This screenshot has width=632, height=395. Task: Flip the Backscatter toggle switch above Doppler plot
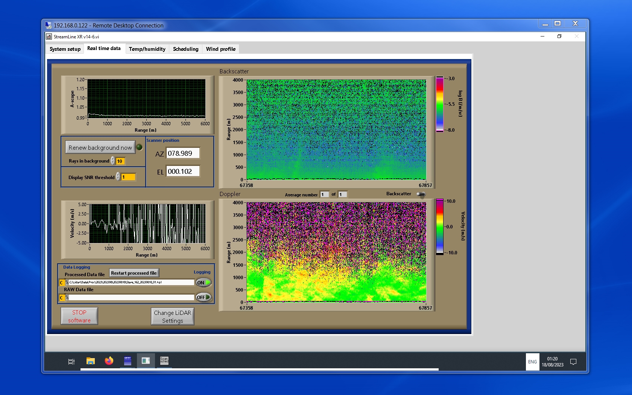click(x=421, y=194)
